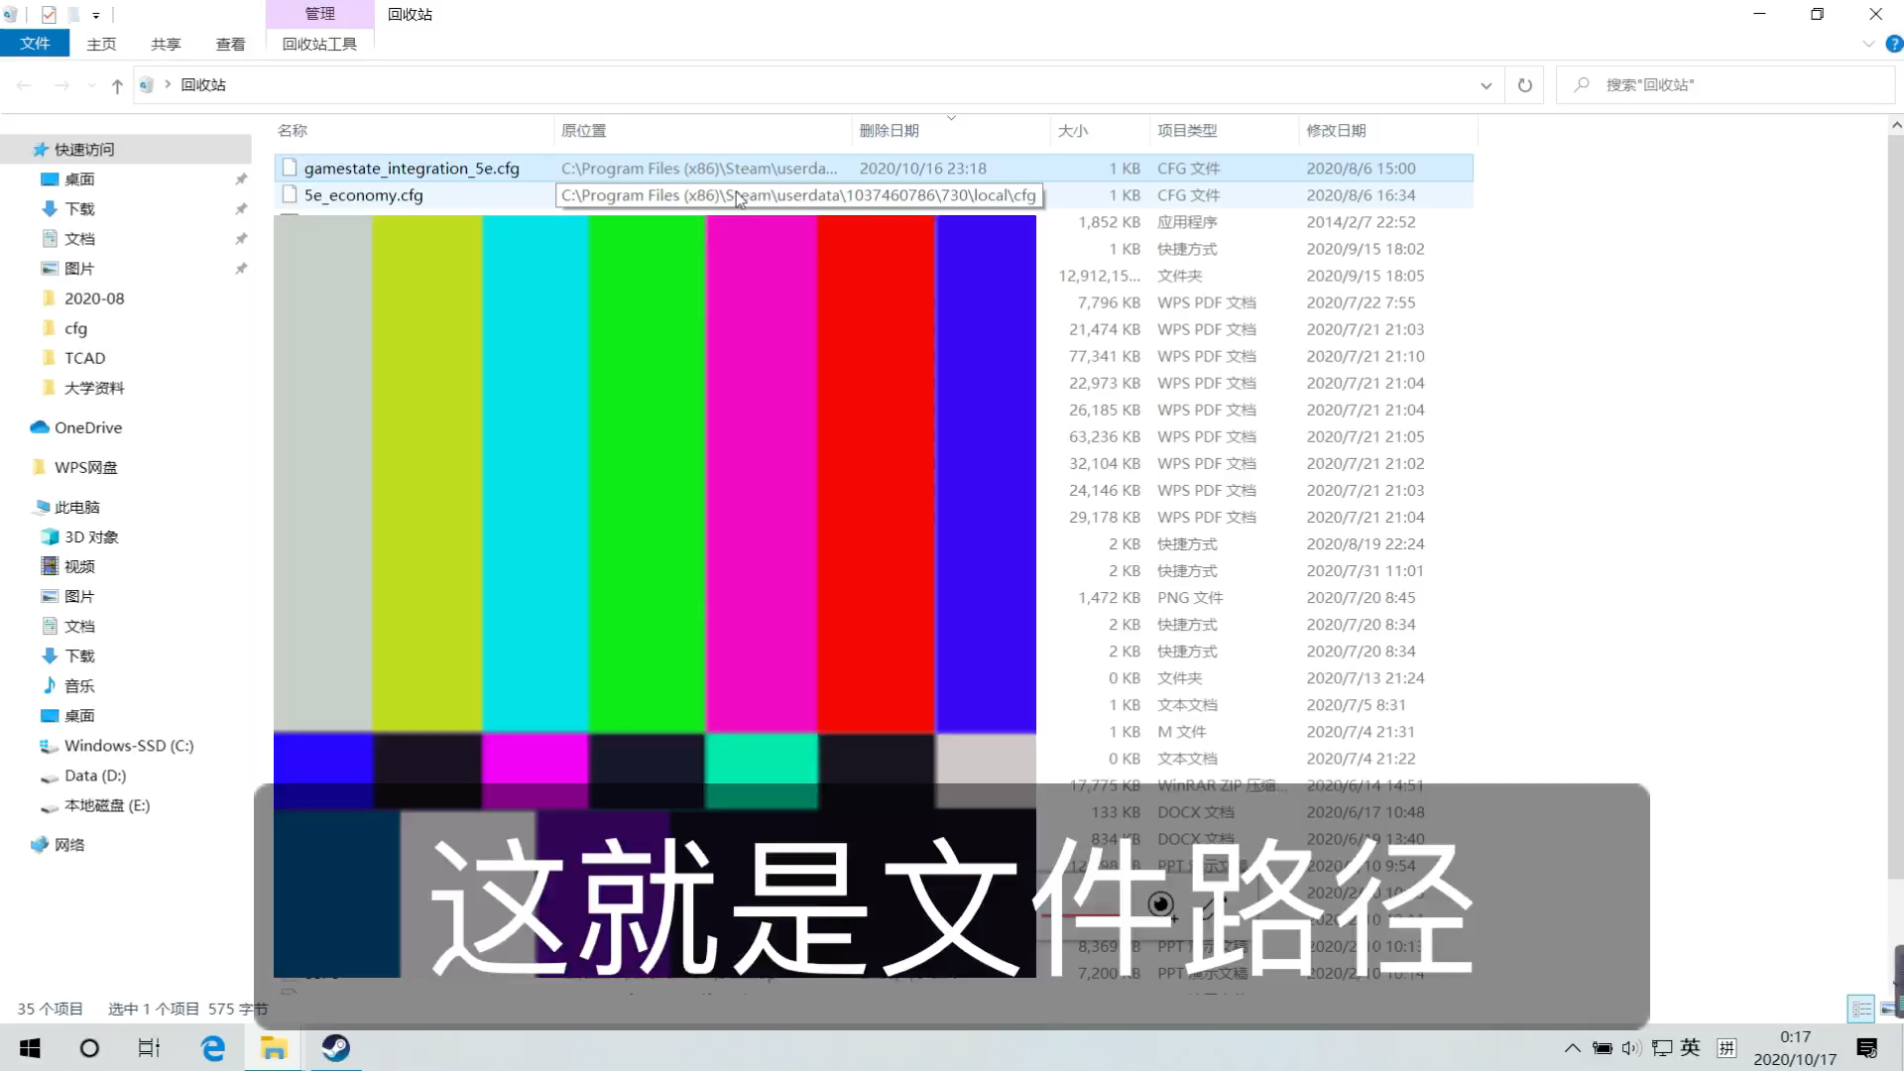The width and height of the screenshot is (1904, 1071).
Task: Expand the address bar history dropdown
Action: (1486, 85)
